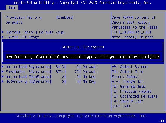This screenshot has height=123, width=166.
Task: Open Install Factory Default keys submenu
Action: pyautogui.click(x=35, y=32)
